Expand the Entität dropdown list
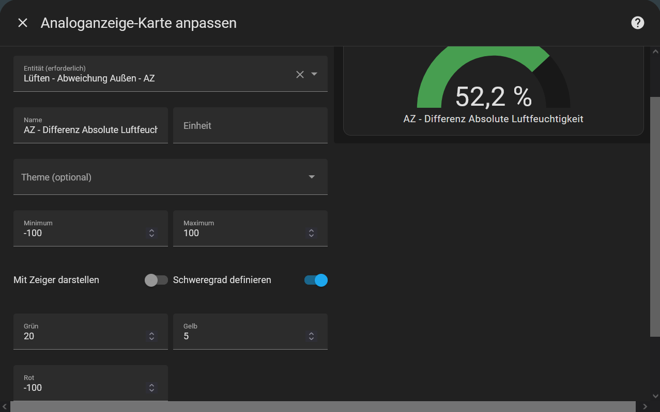 click(314, 74)
